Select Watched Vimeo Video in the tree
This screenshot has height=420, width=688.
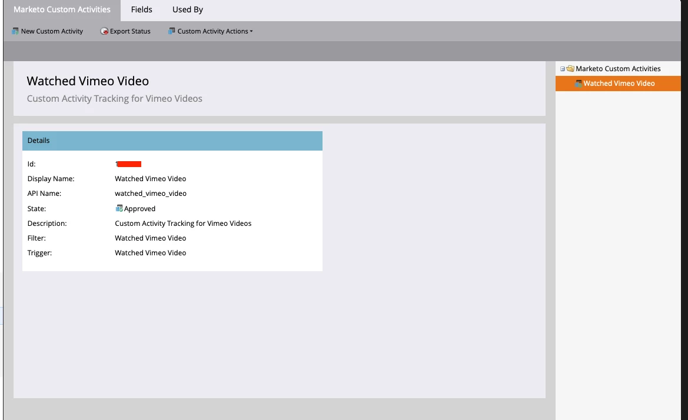618,84
